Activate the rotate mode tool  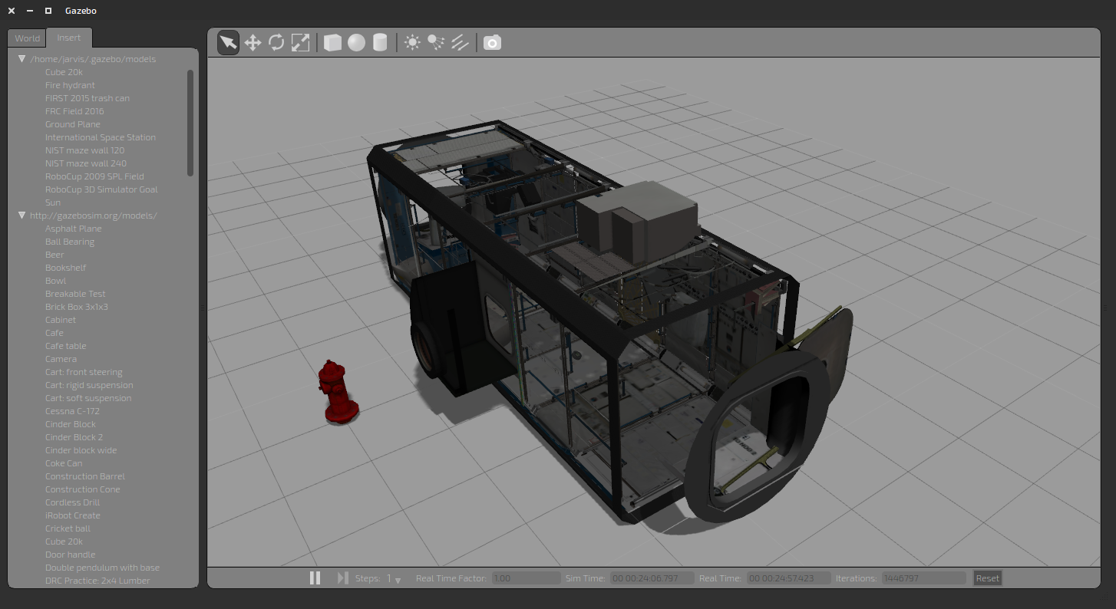pos(276,43)
